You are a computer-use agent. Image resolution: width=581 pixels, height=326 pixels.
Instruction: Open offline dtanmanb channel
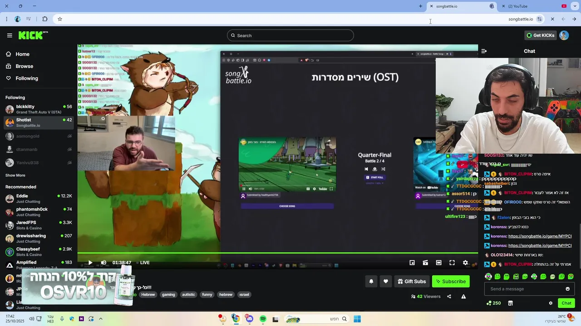[x=39, y=149]
